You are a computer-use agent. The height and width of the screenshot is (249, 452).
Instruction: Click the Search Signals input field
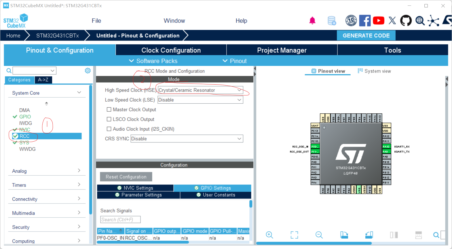120,220
